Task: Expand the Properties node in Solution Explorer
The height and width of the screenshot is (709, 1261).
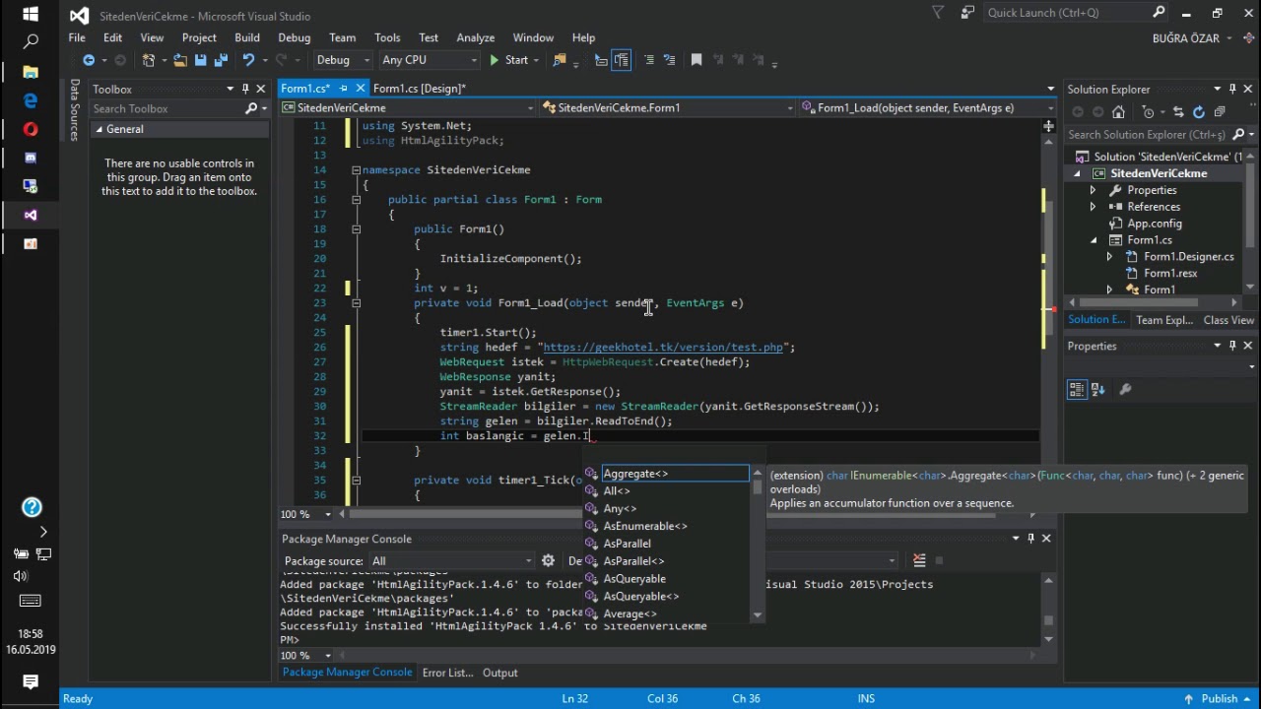Action: click(x=1093, y=190)
